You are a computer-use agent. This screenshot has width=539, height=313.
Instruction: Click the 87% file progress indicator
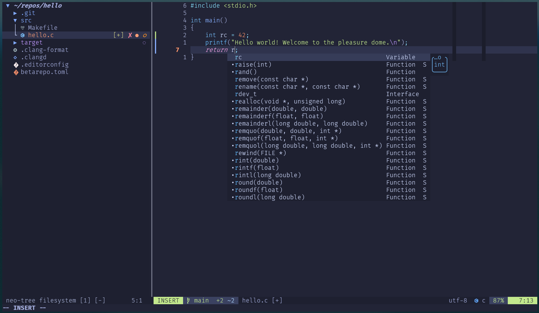pyautogui.click(x=498, y=301)
